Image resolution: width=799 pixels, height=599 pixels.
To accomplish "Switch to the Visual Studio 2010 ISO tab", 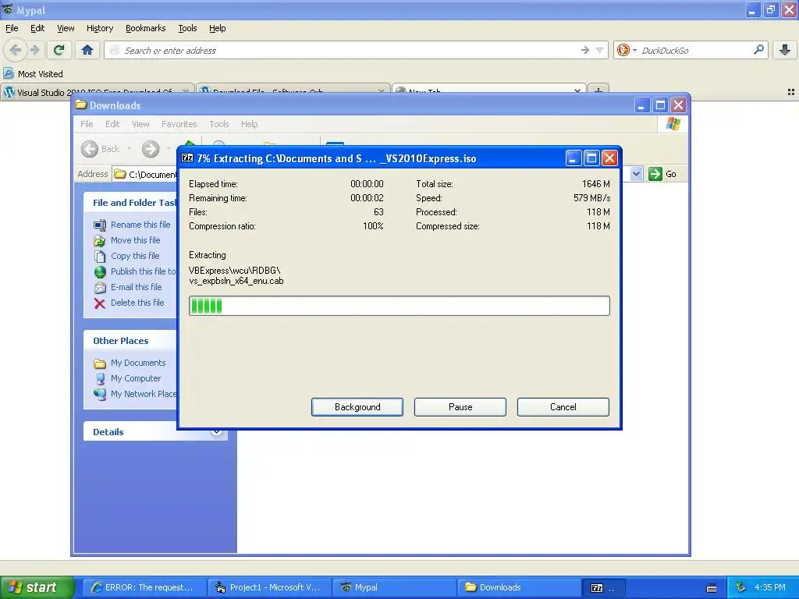I will (97, 92).
